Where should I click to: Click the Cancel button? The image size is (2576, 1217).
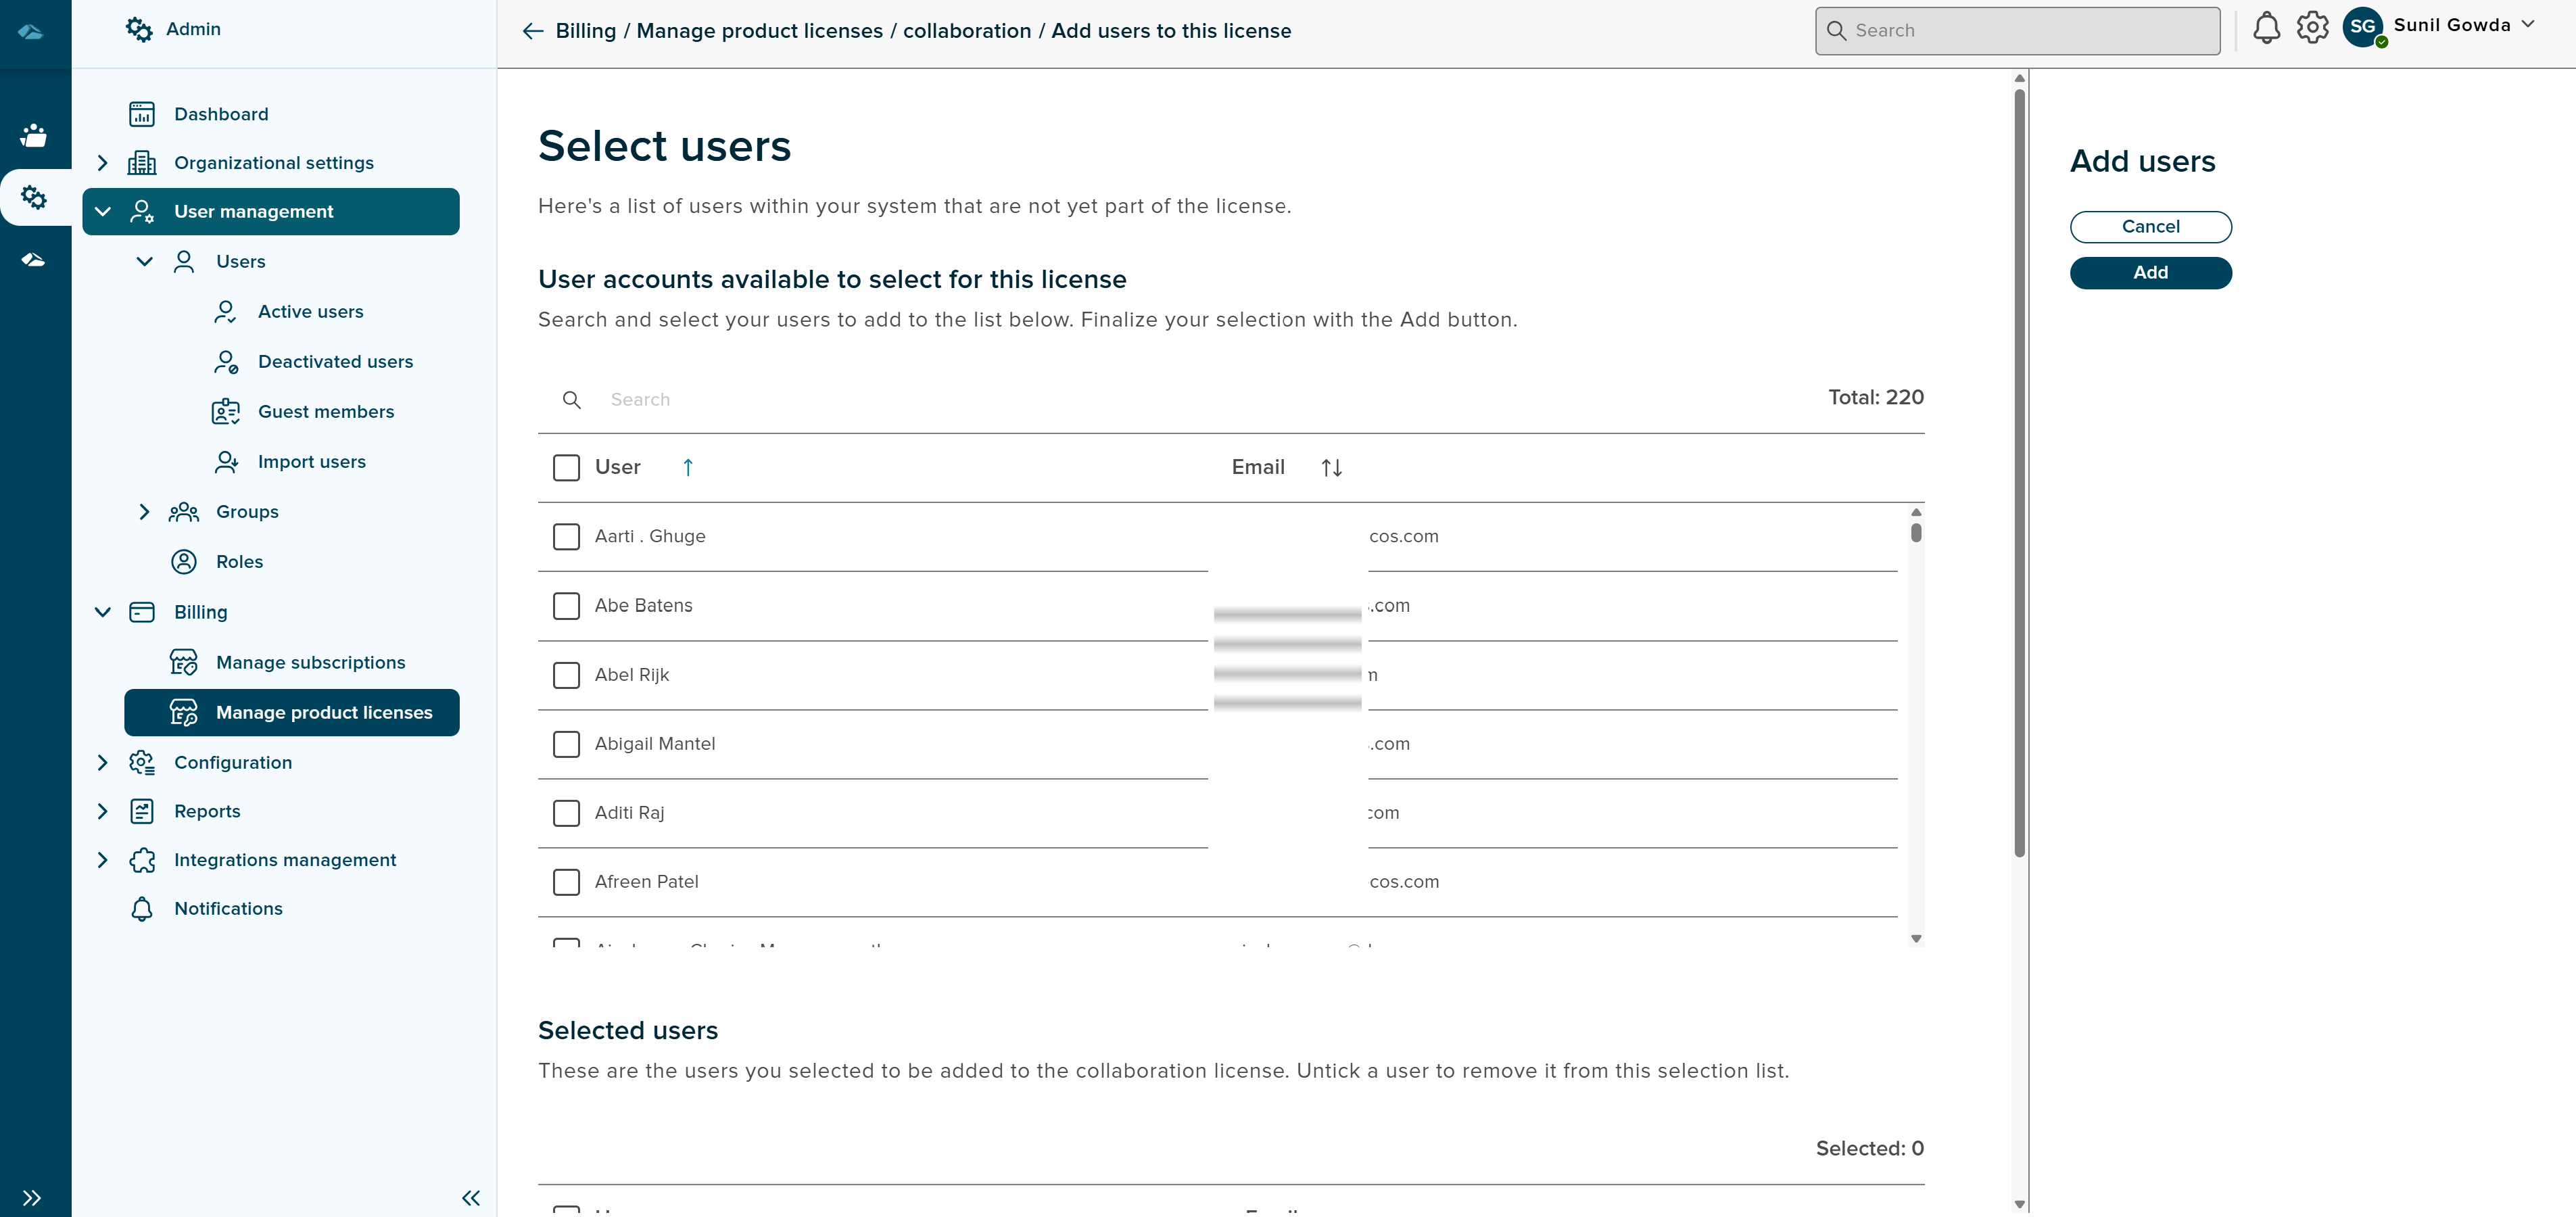2150,227
